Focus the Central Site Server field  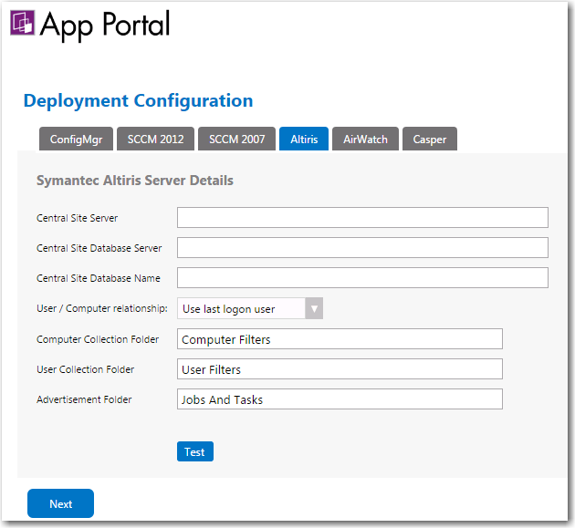coord(362,217)
